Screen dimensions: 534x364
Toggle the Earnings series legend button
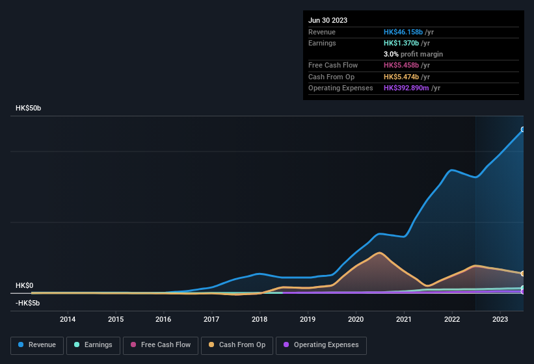click(93, 345)
